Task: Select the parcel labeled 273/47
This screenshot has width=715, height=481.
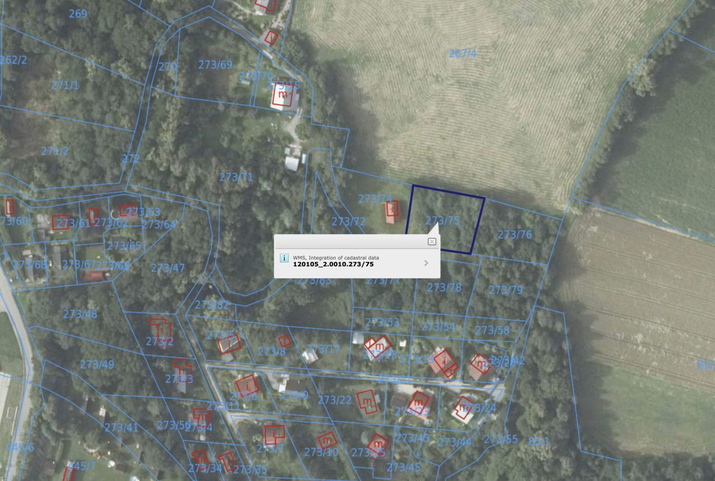Action: point(168,268)
